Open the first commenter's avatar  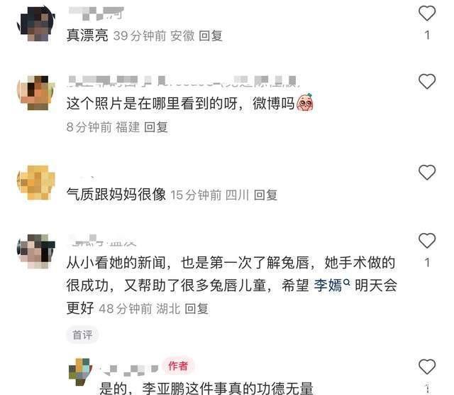[36, 24]
